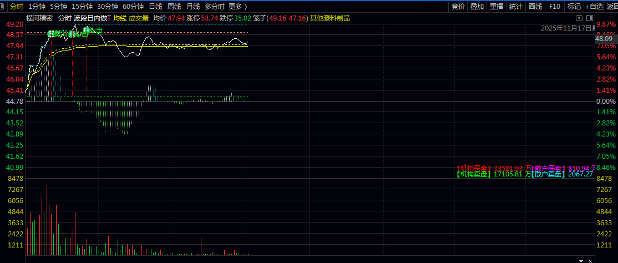Click the stock name 横河精密
The height and width of the screenshot is (263, 618).
[39, 18]
